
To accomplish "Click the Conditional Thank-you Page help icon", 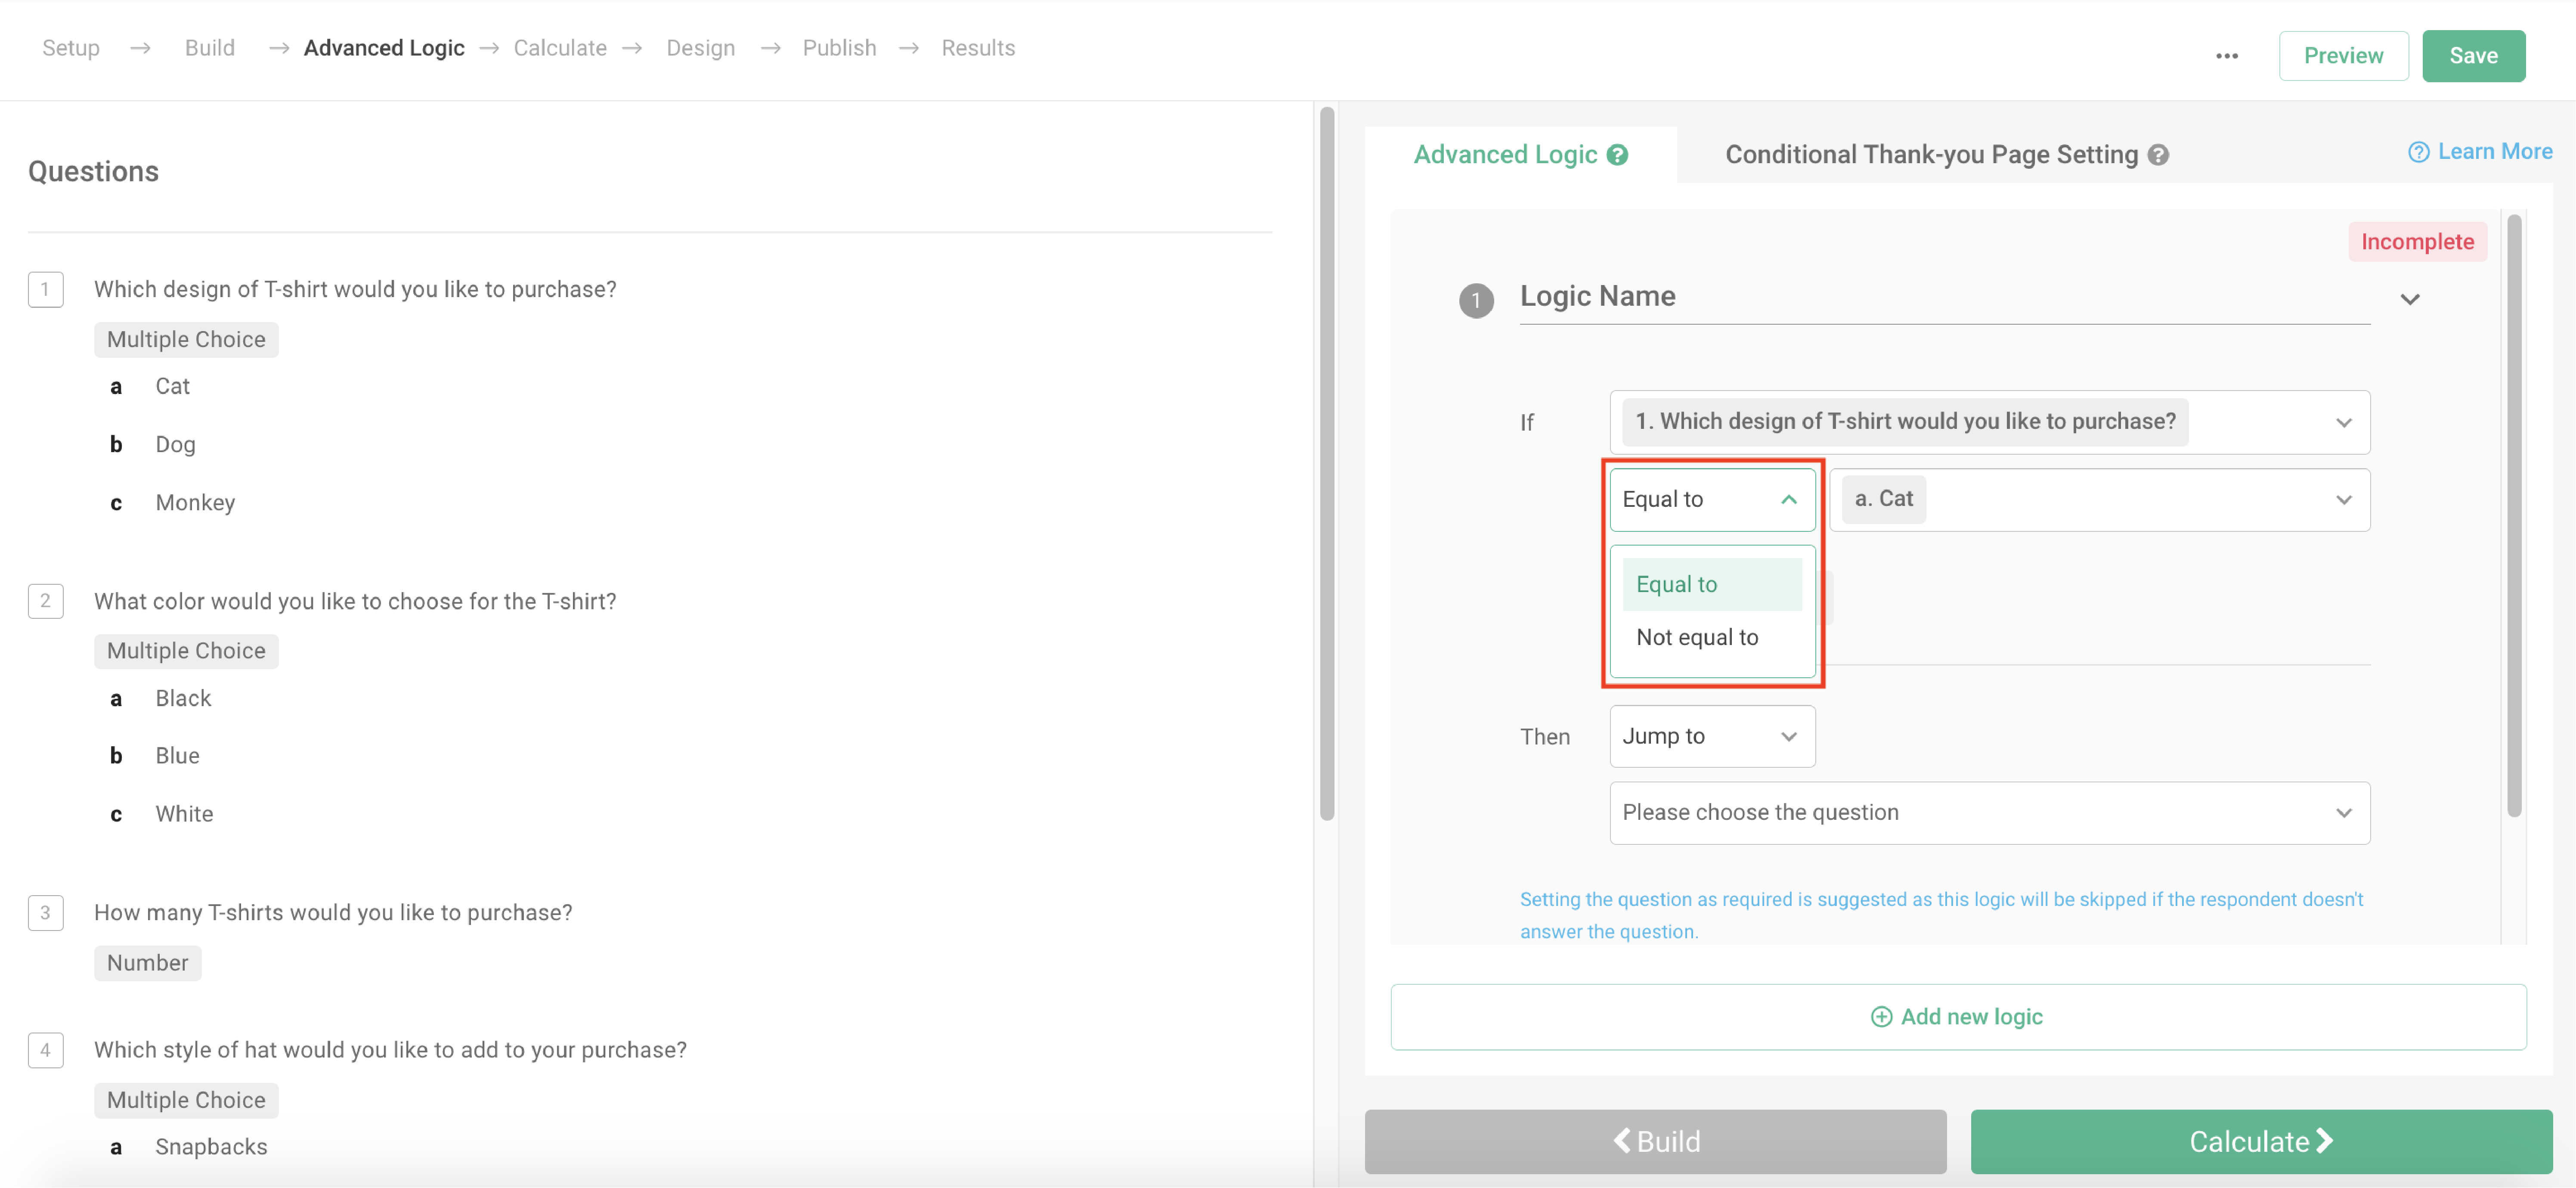I will point(2158,155).
